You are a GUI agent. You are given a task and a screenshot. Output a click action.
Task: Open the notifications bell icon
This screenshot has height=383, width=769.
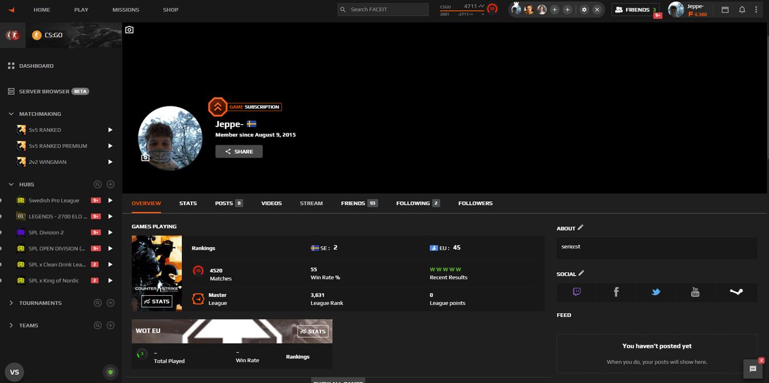pyautogui.click(x=742, y=10)
